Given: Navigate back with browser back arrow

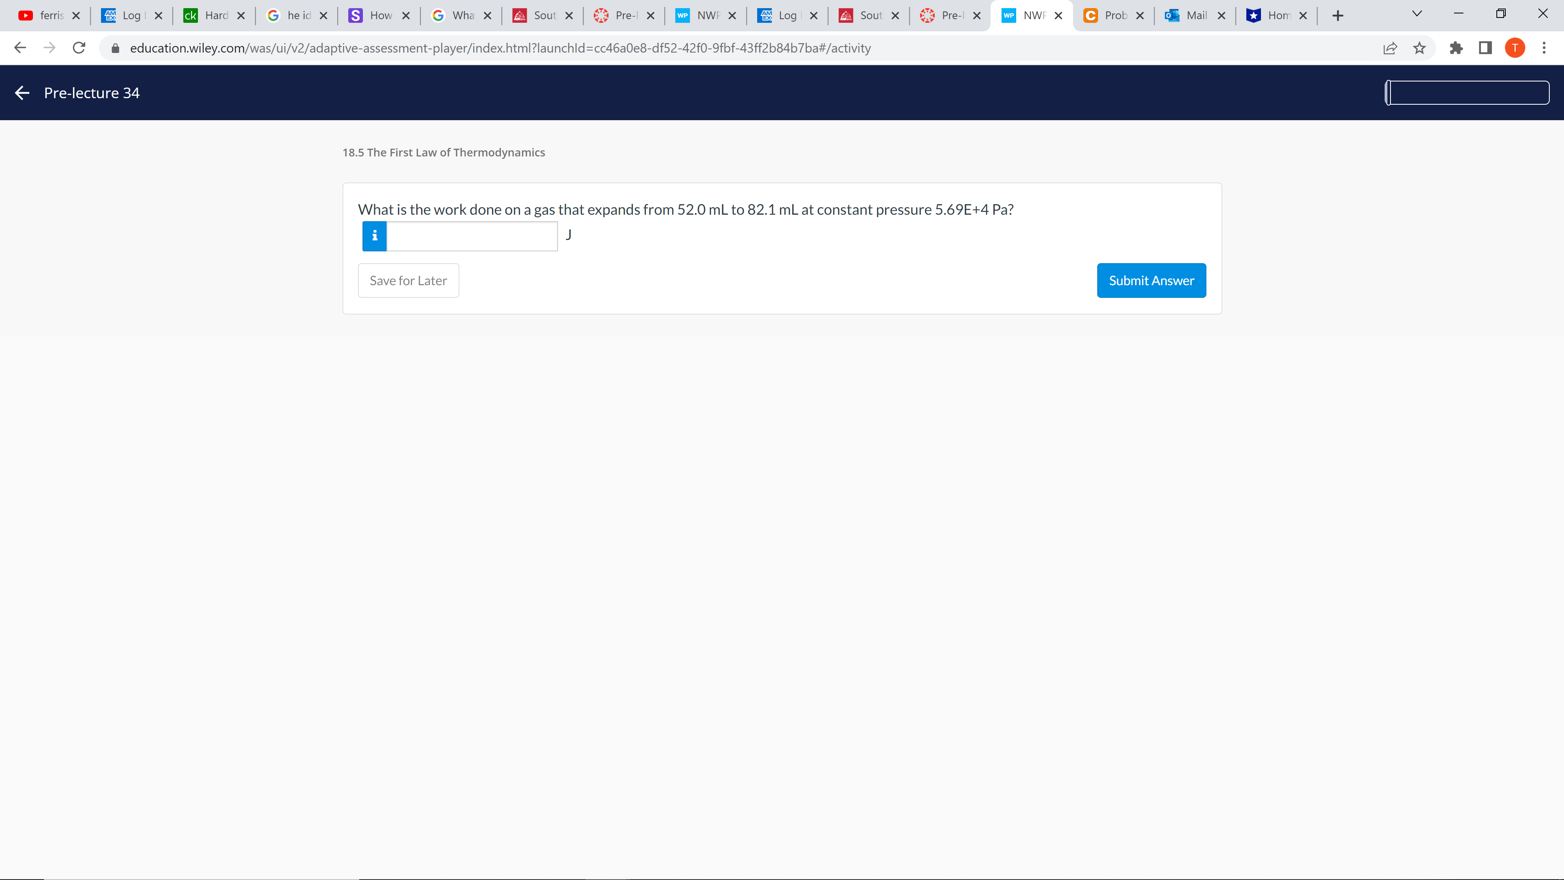Looking at the screenshot, I should pyautogui.click(x=20, y=48).
